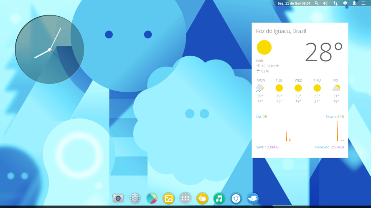
Task: Open the Camera app in the dock
Action: 118,198
